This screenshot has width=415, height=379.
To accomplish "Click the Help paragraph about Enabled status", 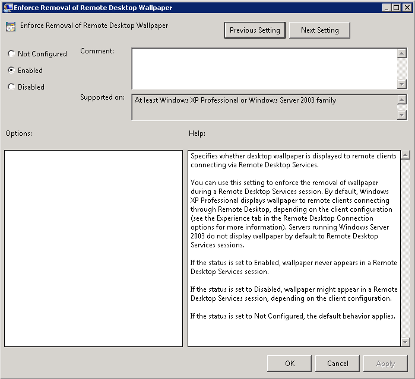I will tap(293, 267).
